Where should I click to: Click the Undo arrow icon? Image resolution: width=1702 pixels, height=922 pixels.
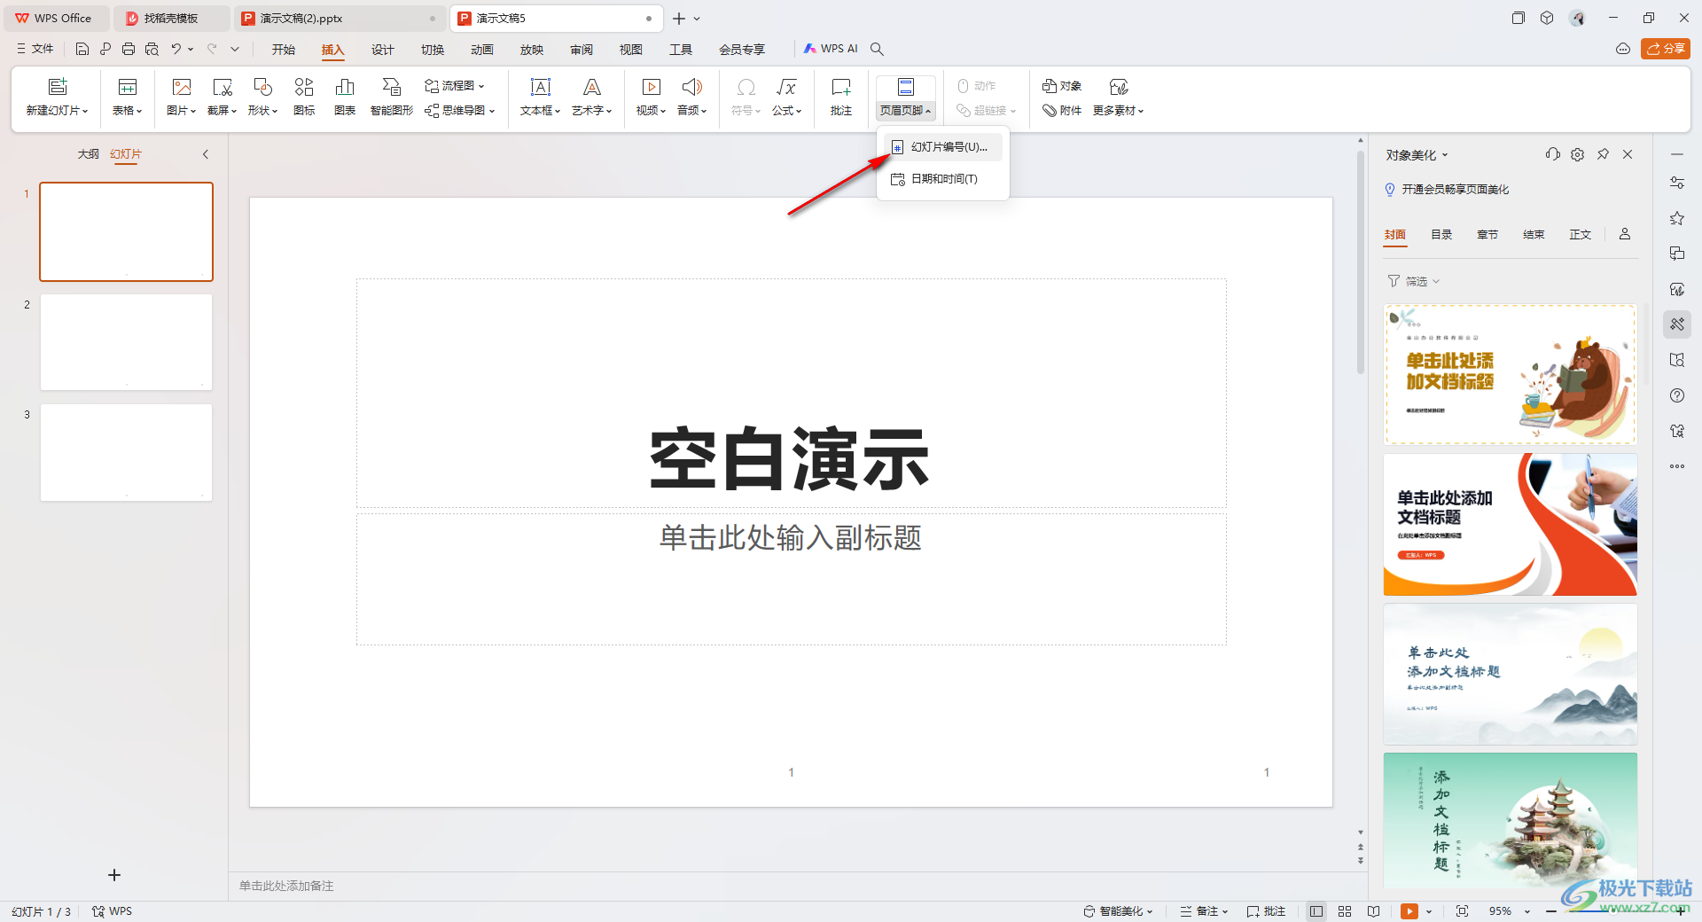176,49
